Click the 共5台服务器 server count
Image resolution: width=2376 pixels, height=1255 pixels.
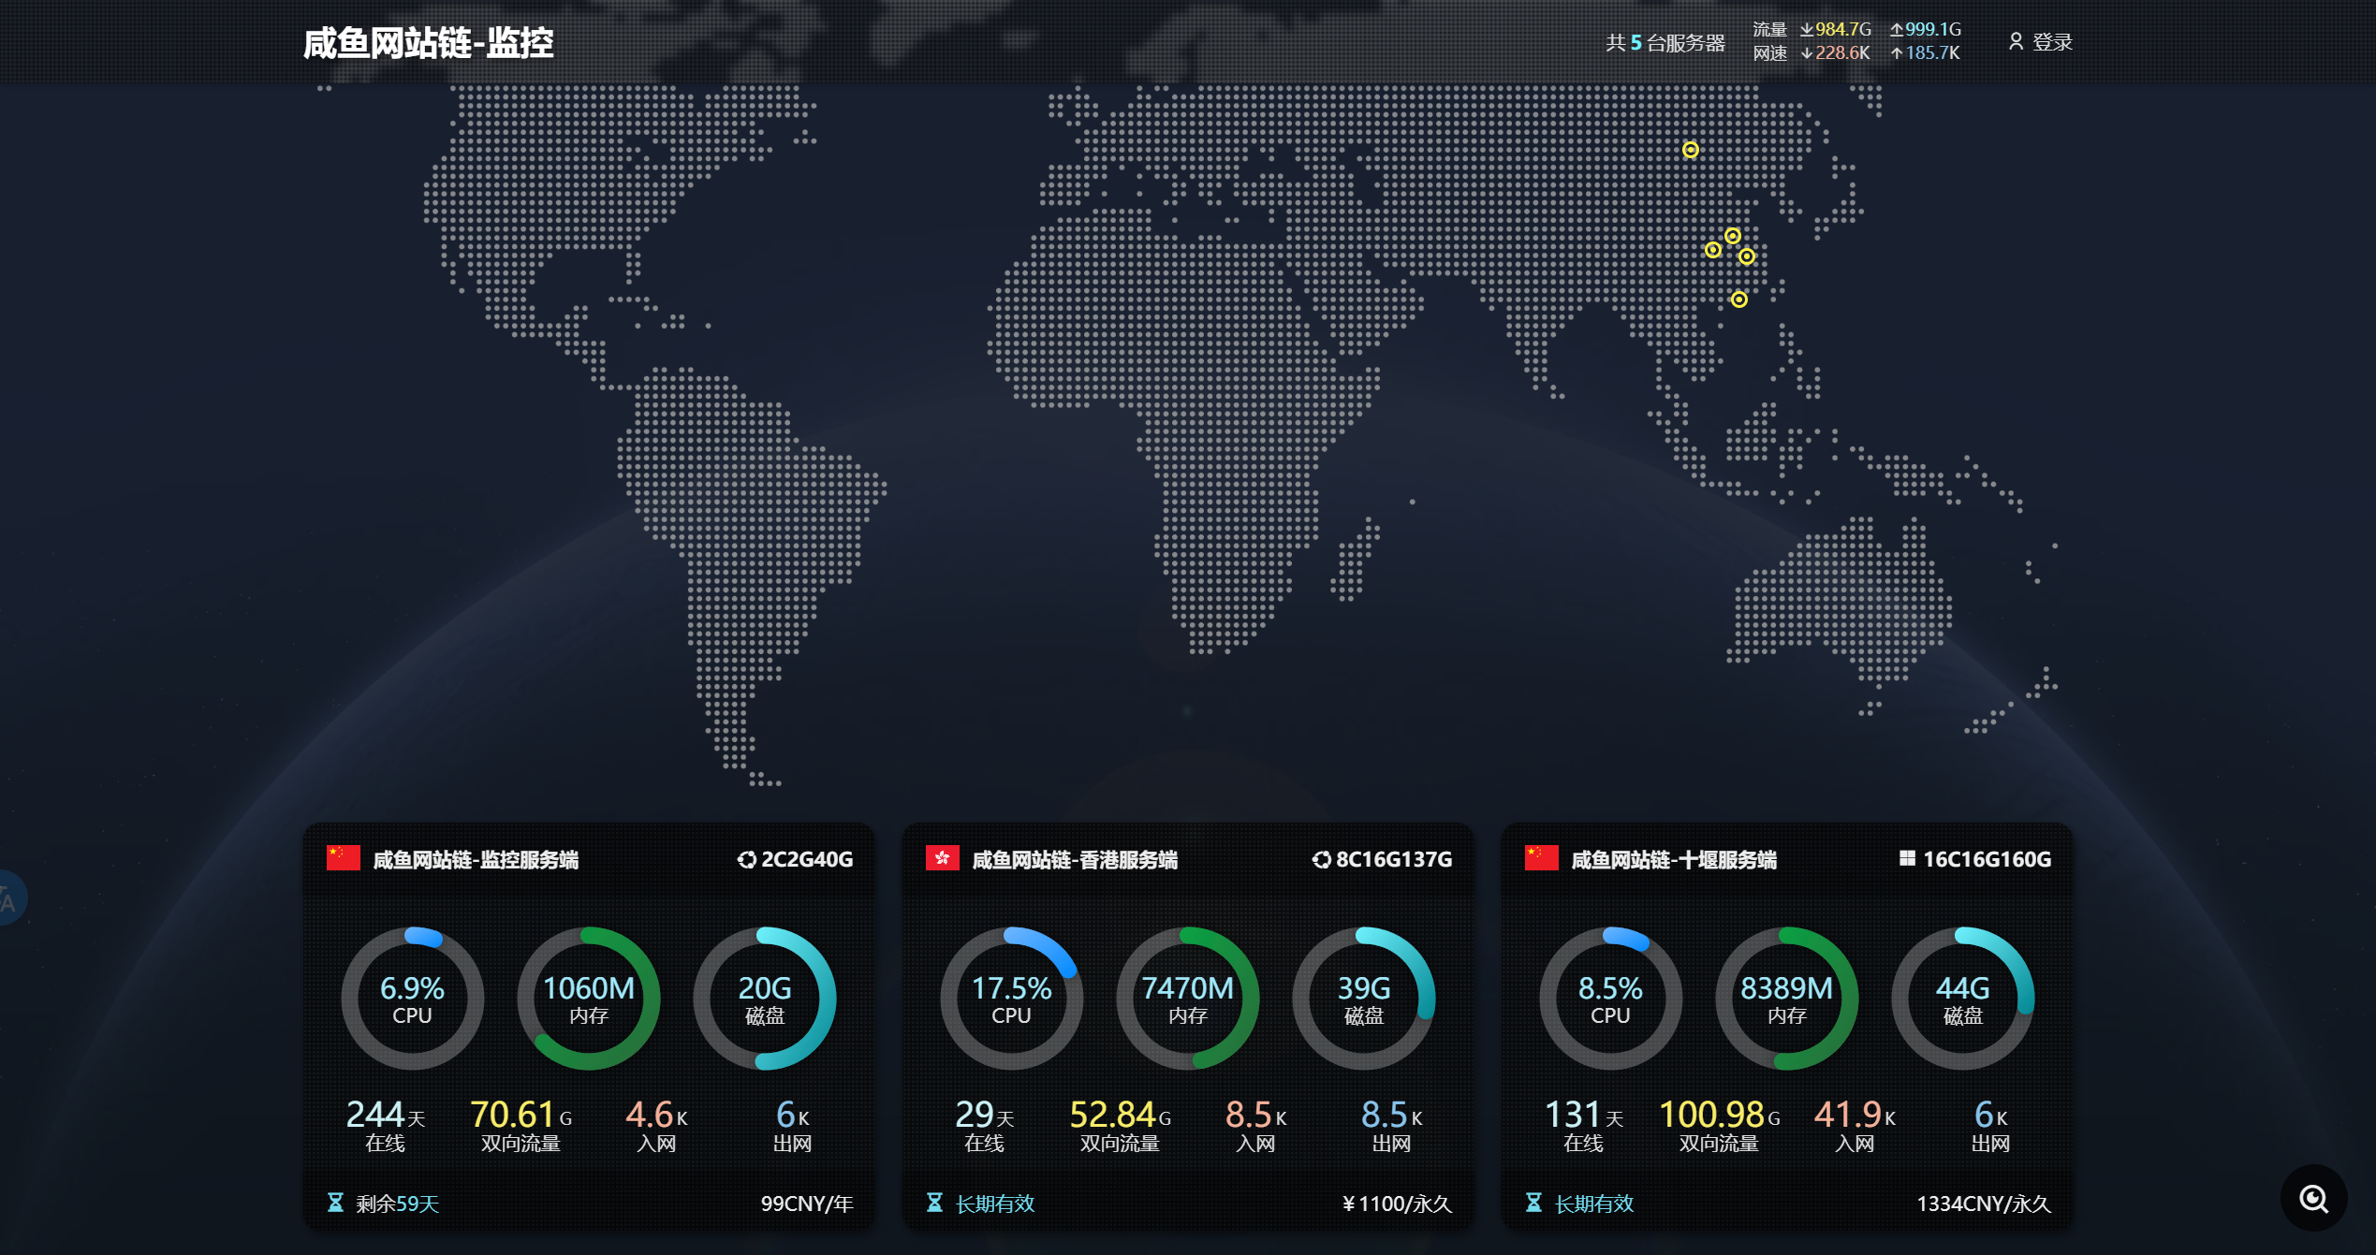click(x=1665, y=42)
